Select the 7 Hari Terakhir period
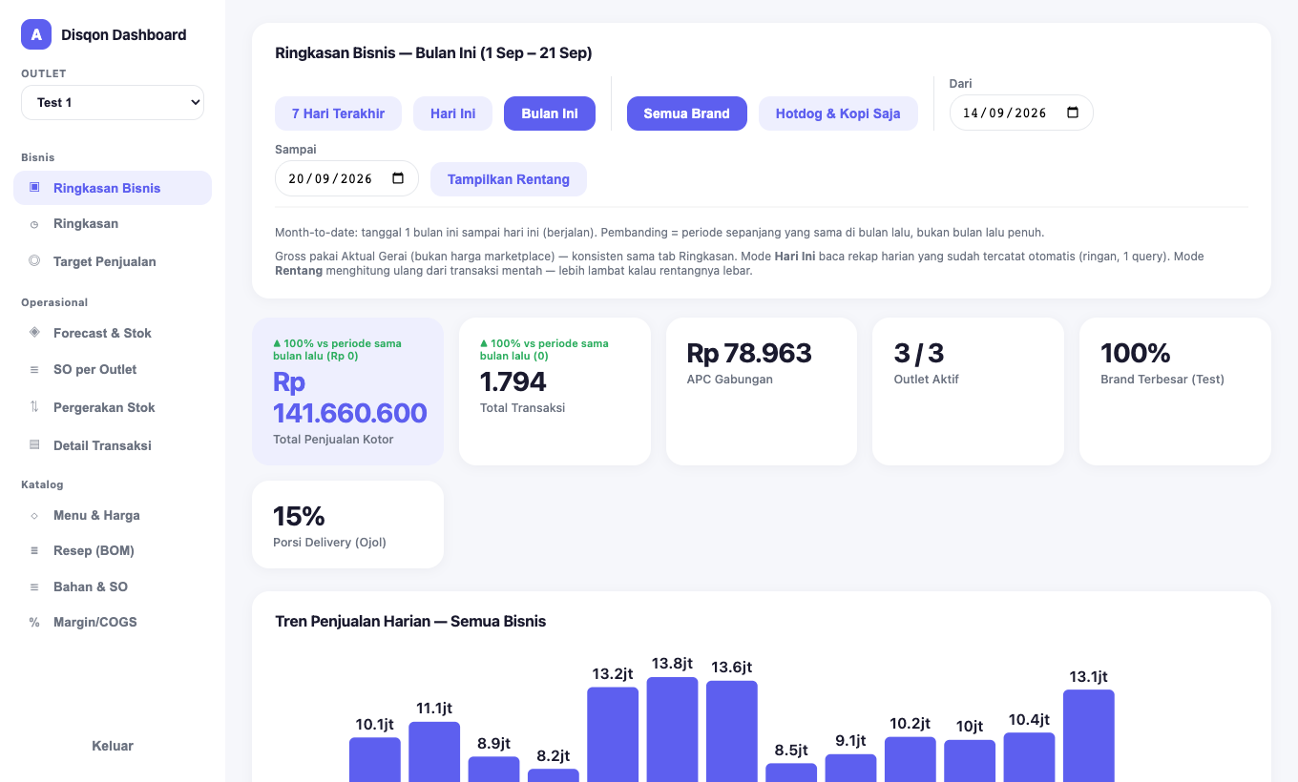The height and width of the screenshot is (782, 1298). [338, 113]
